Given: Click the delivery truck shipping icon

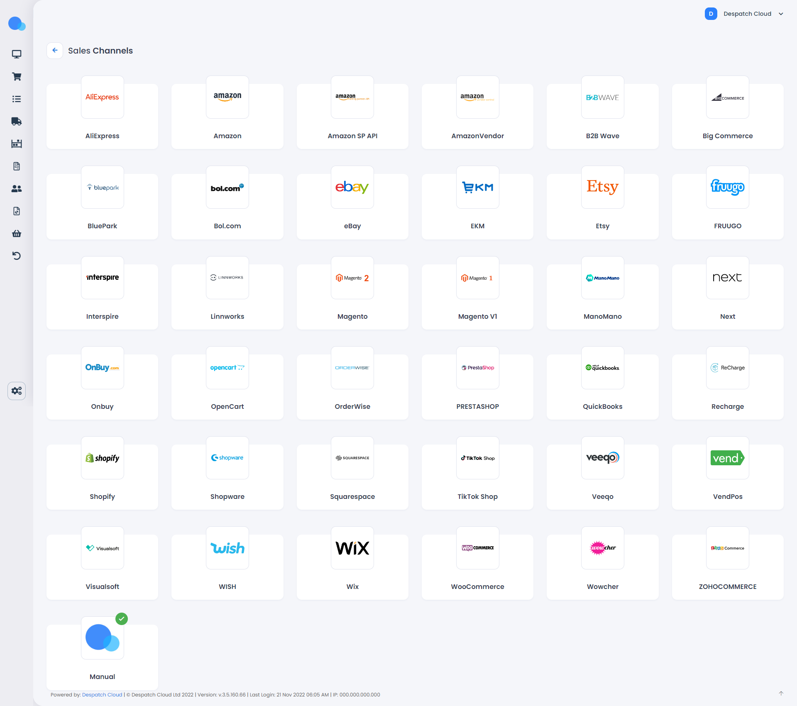Looking at the screenshot, I should click(x=17, y=121).
